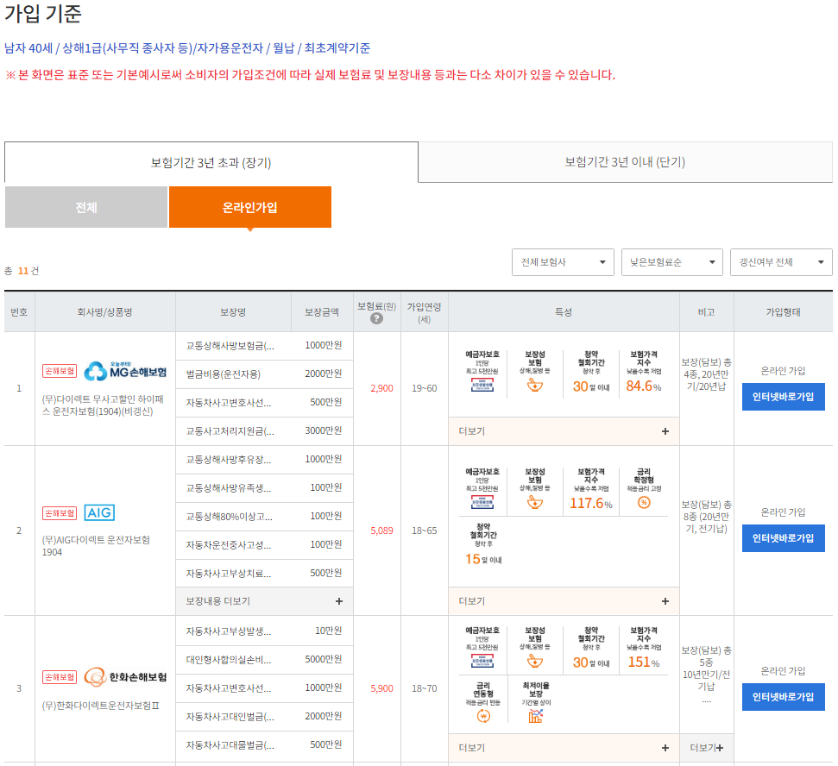Click 예금자보호 KDIC icon in AIG row
This screenshot has height=766, width=838.
tap(482, 502)
